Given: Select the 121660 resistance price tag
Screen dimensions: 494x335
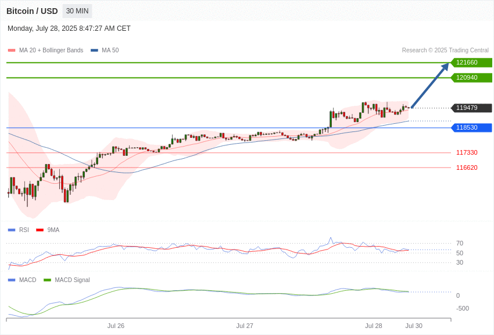Looking at the screenshot, I should tap(472, 62).
